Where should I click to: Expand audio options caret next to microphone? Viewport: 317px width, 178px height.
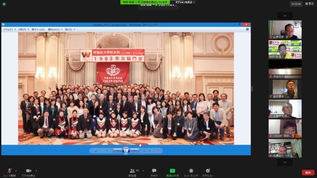pyautogui.click(x=16, y=171)
